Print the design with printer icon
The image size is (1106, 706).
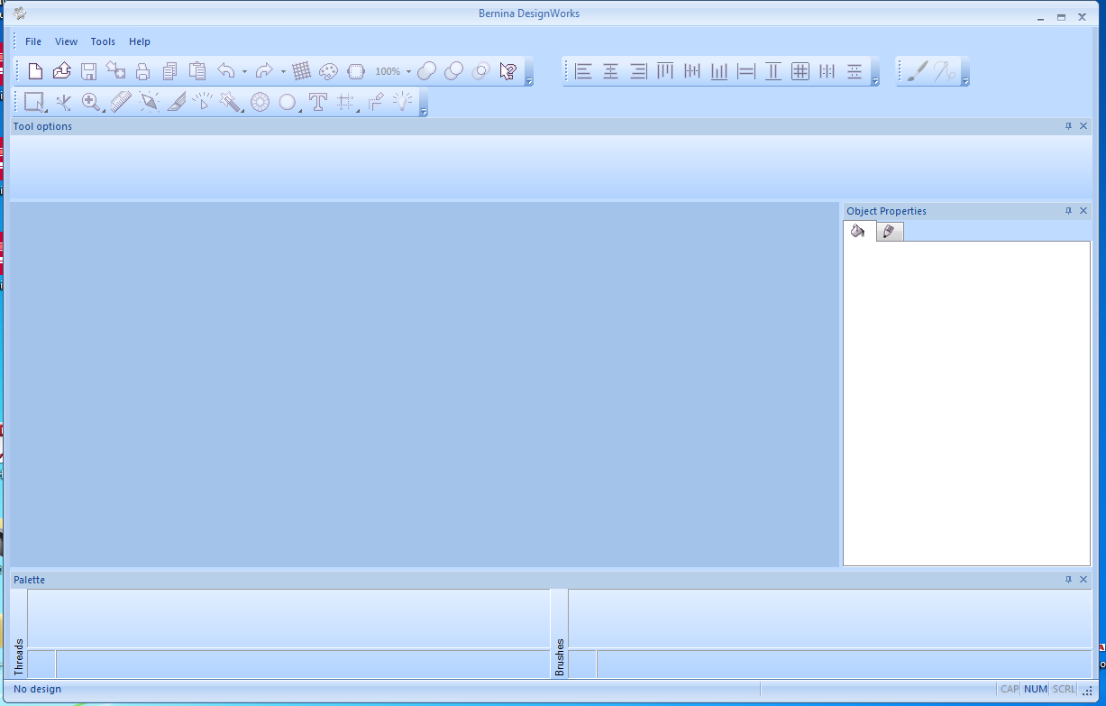(143, 71)
